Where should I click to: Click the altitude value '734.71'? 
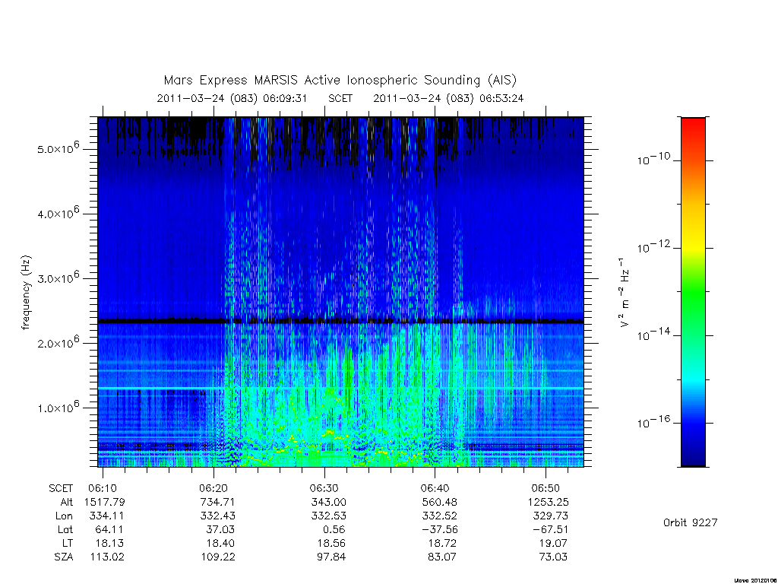(x=217, y=502)
